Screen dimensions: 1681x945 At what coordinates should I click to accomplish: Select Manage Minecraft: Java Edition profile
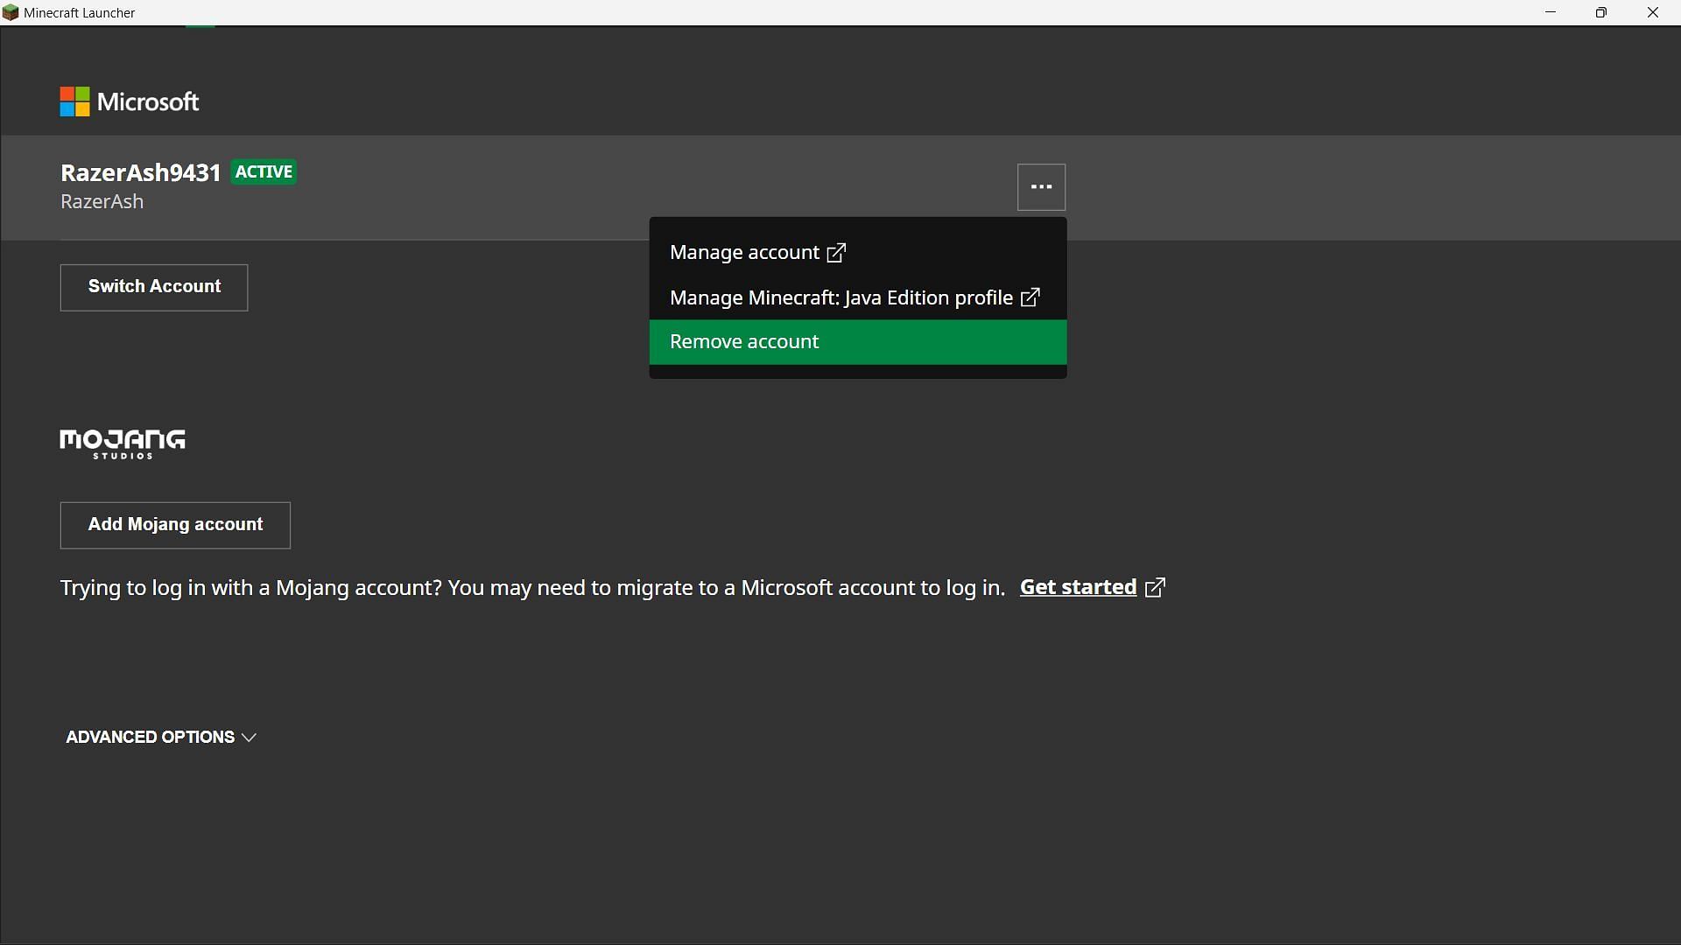851,297
